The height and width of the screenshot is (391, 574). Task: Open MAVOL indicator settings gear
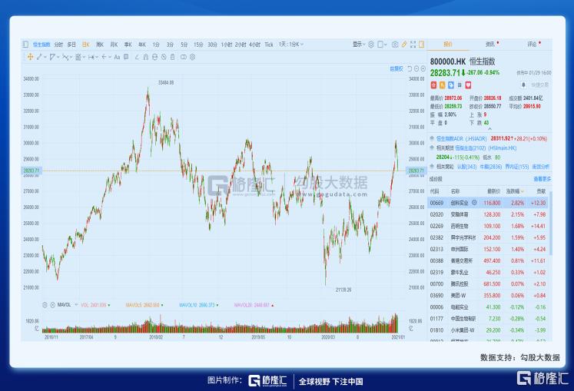tap(45, 305)
